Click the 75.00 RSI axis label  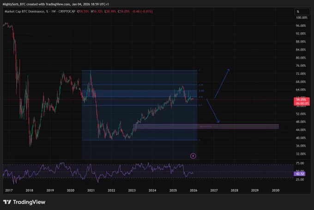300,163
